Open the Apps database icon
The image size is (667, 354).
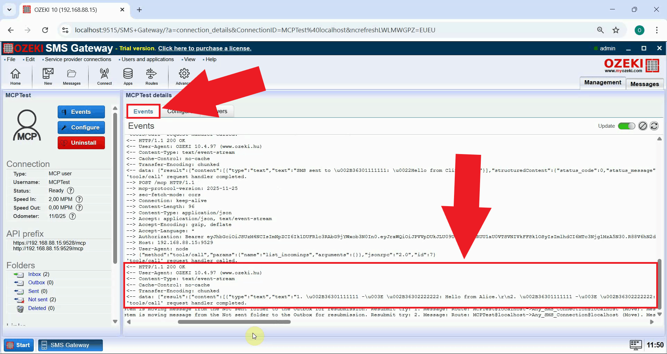coord(128,76)
